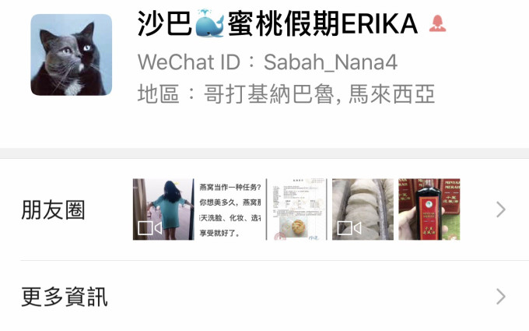529x331 pixels.
Task: Select the profile name 蜜桃假期ERIKA text
Action: pos(323,23)
